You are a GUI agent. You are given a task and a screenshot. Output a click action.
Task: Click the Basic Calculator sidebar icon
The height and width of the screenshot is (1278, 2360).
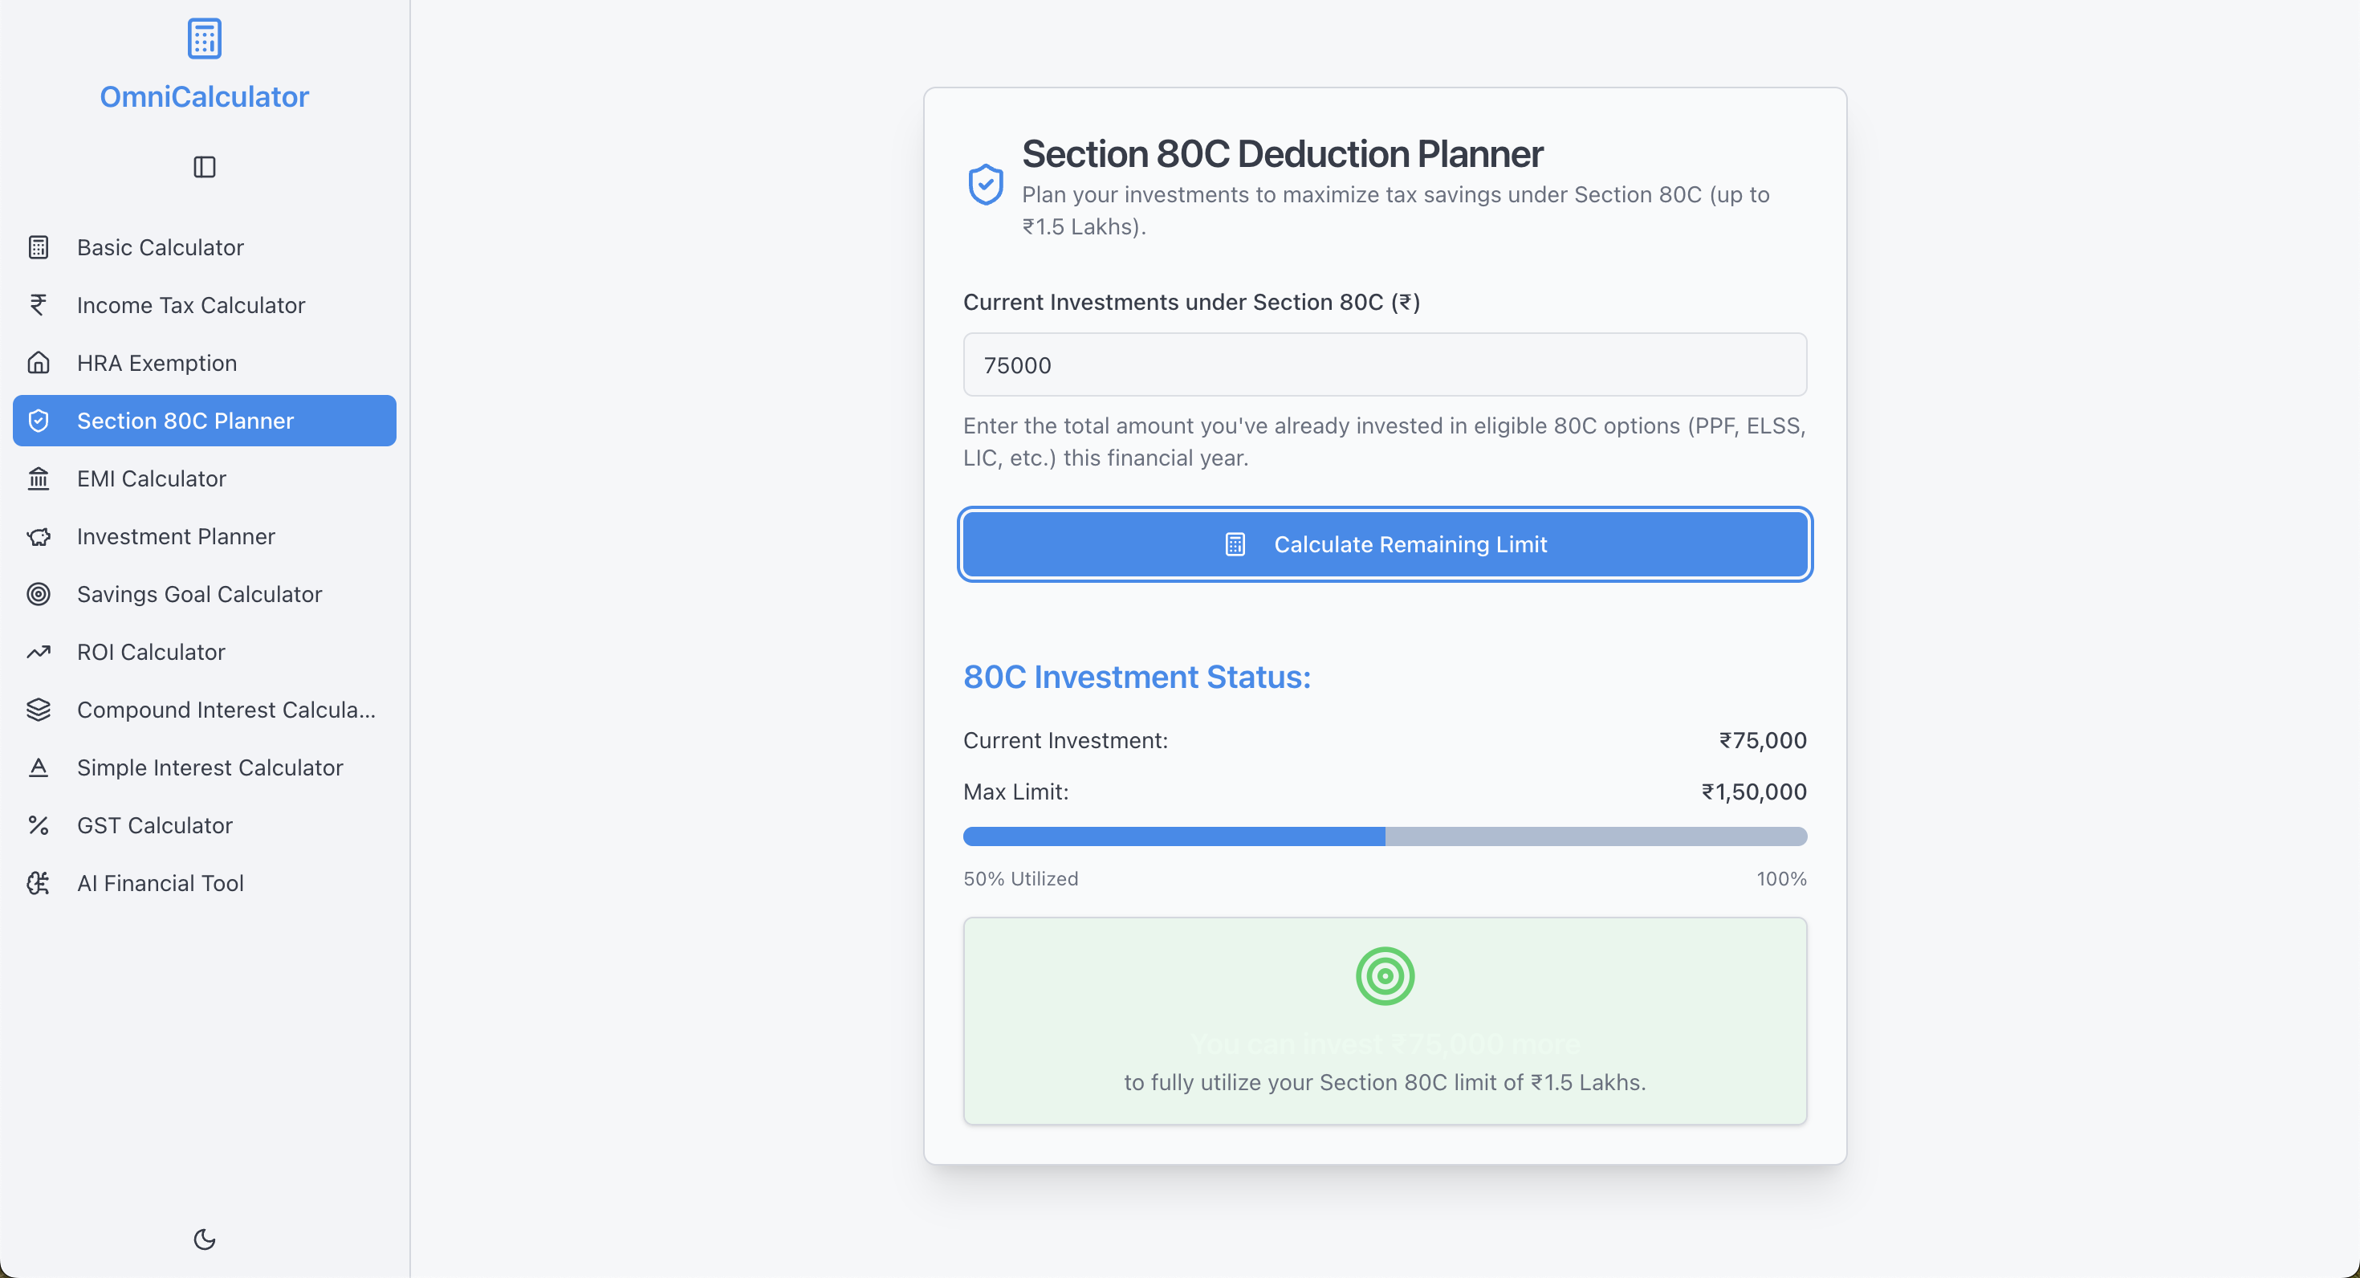pos(39,247)
